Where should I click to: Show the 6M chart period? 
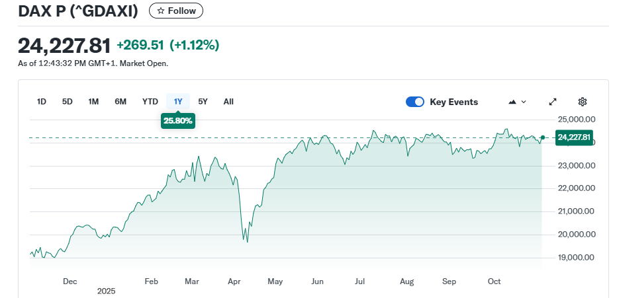pos(120,102)
